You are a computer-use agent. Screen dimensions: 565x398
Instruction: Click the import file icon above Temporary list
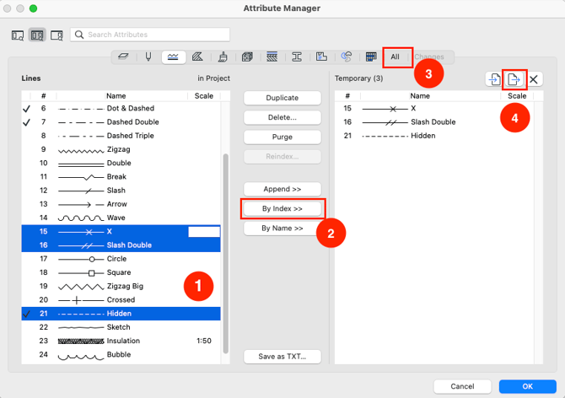495,79
